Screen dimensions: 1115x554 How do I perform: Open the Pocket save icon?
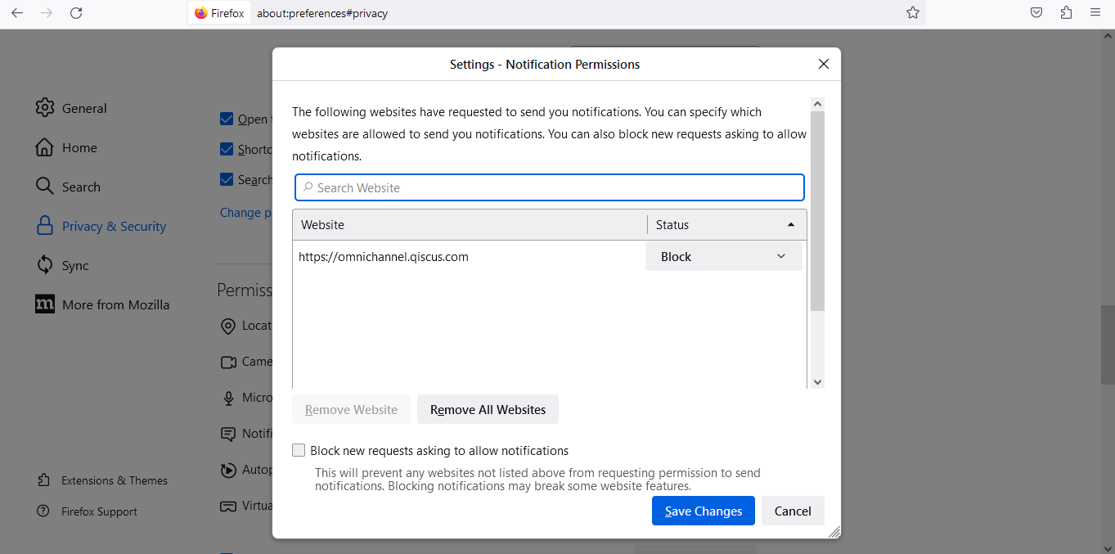(1036, 13)
